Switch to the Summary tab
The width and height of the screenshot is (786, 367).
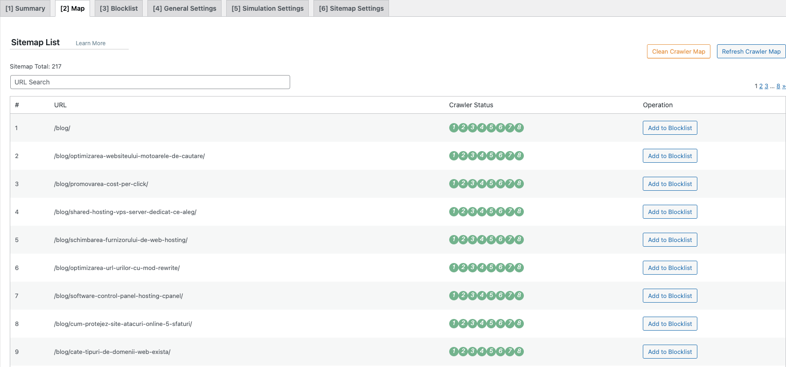[x=25, y=8]
